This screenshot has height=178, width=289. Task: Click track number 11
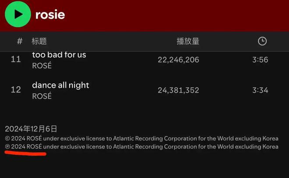pyautogui.click(x=16, y=59)
